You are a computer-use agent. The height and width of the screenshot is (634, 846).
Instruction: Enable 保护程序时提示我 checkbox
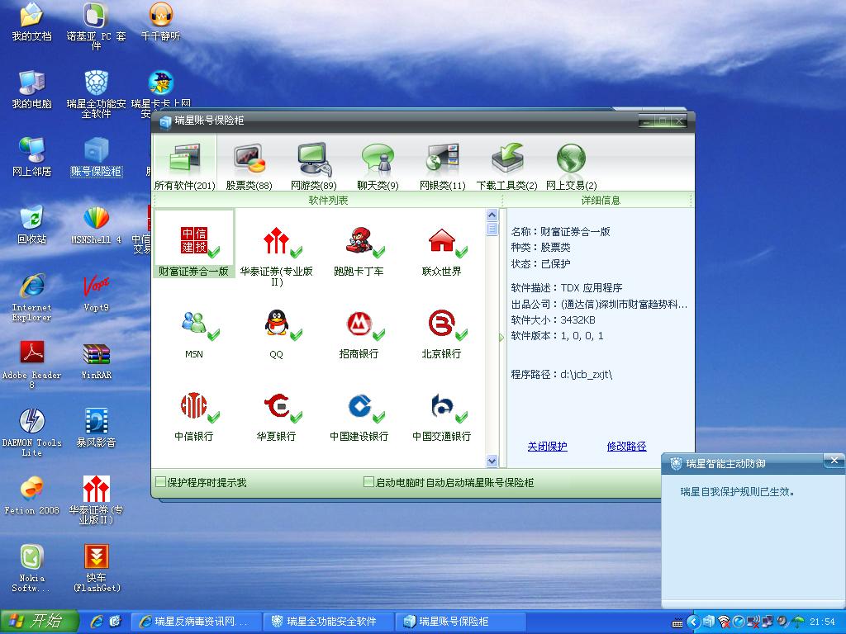point(161,481)
